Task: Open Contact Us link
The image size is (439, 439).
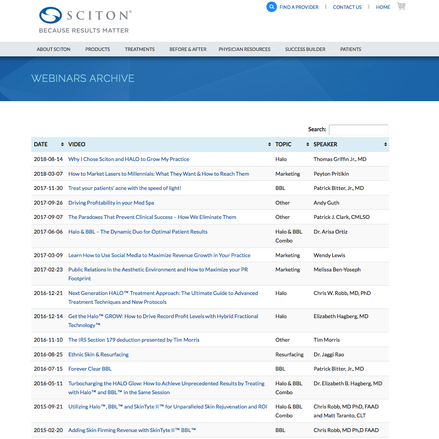Action: (x=347, y=7)
